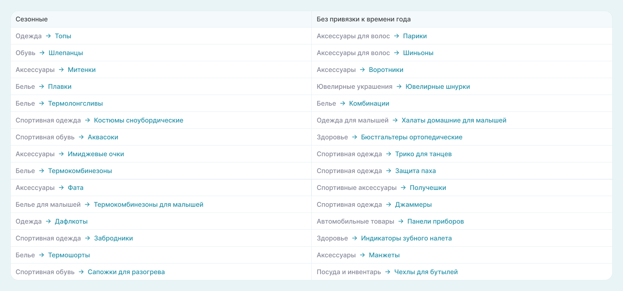Viewport: 623px width, 291px height.
Task: Click the Сезонные column header
Action: 32,19
